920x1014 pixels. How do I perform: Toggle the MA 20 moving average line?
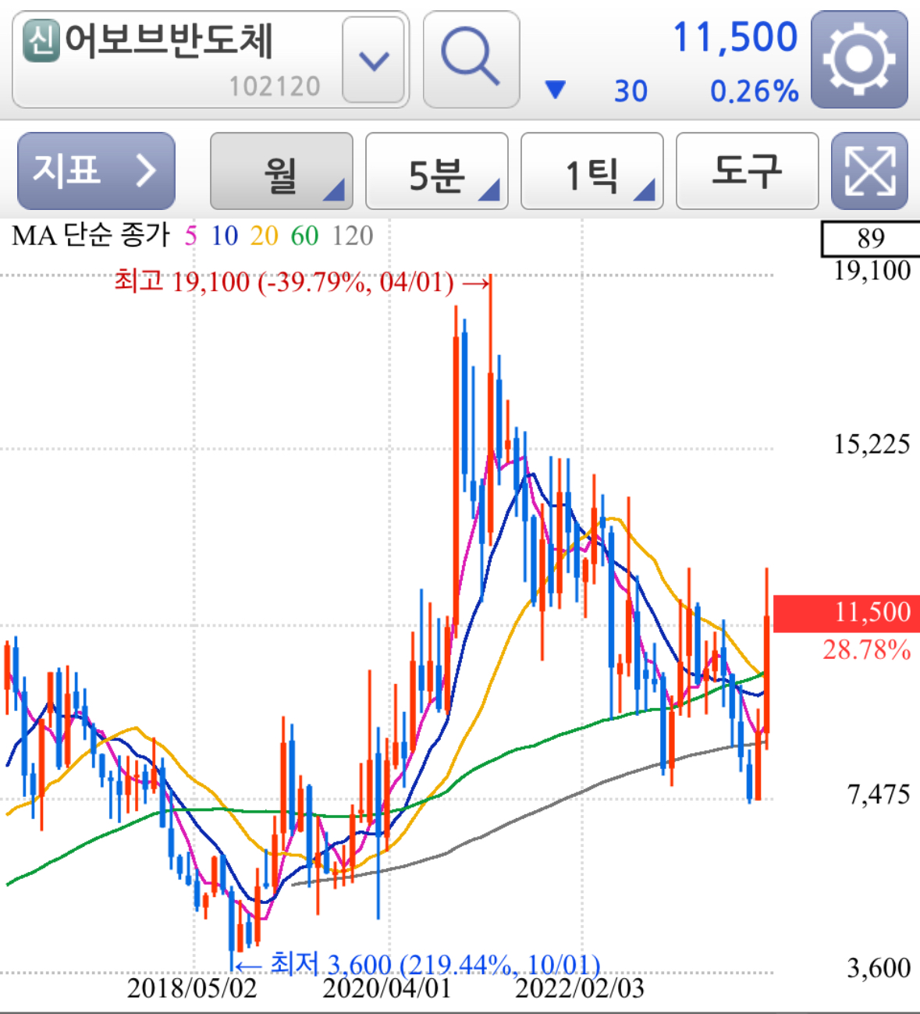pos(264,233)
